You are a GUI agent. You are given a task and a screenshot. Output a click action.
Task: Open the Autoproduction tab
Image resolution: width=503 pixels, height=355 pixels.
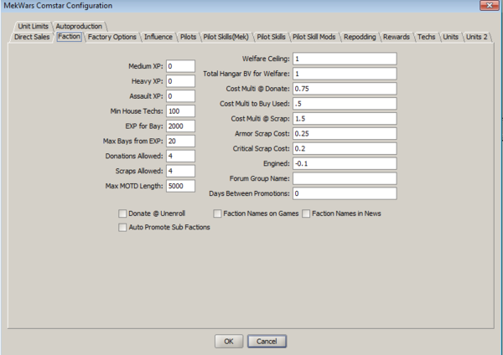pos(80,27)
